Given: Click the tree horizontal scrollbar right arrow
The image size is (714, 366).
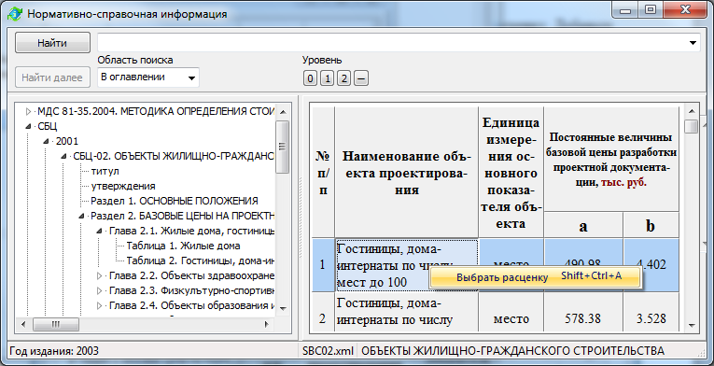Looking at the screenshot, I should 267,324.
